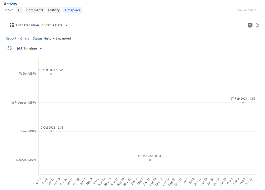Refresh the chart using the reload icon
This screenshot has height=190, width=265.
9,48
